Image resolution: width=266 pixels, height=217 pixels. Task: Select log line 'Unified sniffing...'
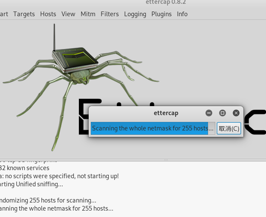32,184
